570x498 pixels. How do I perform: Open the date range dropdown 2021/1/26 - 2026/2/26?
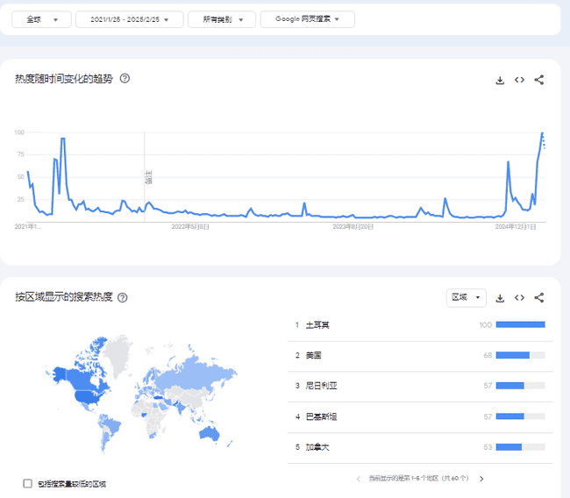130,19
